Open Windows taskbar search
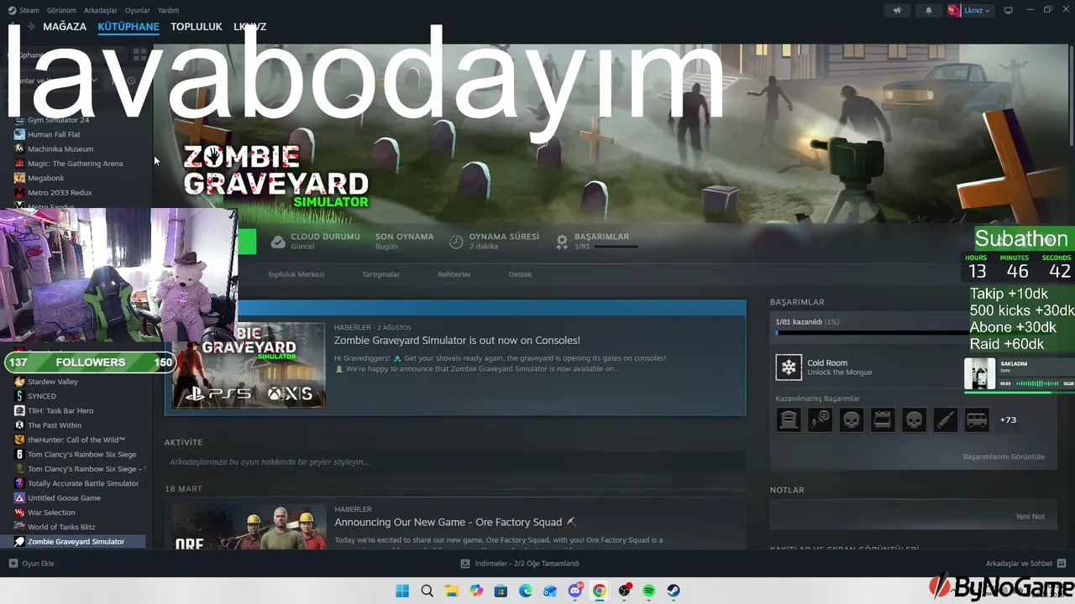This screenshot has width=1075, height=604. [x=427, y=591]
